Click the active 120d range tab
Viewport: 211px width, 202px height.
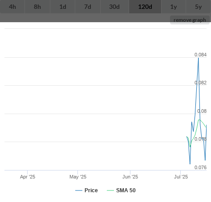145,7
